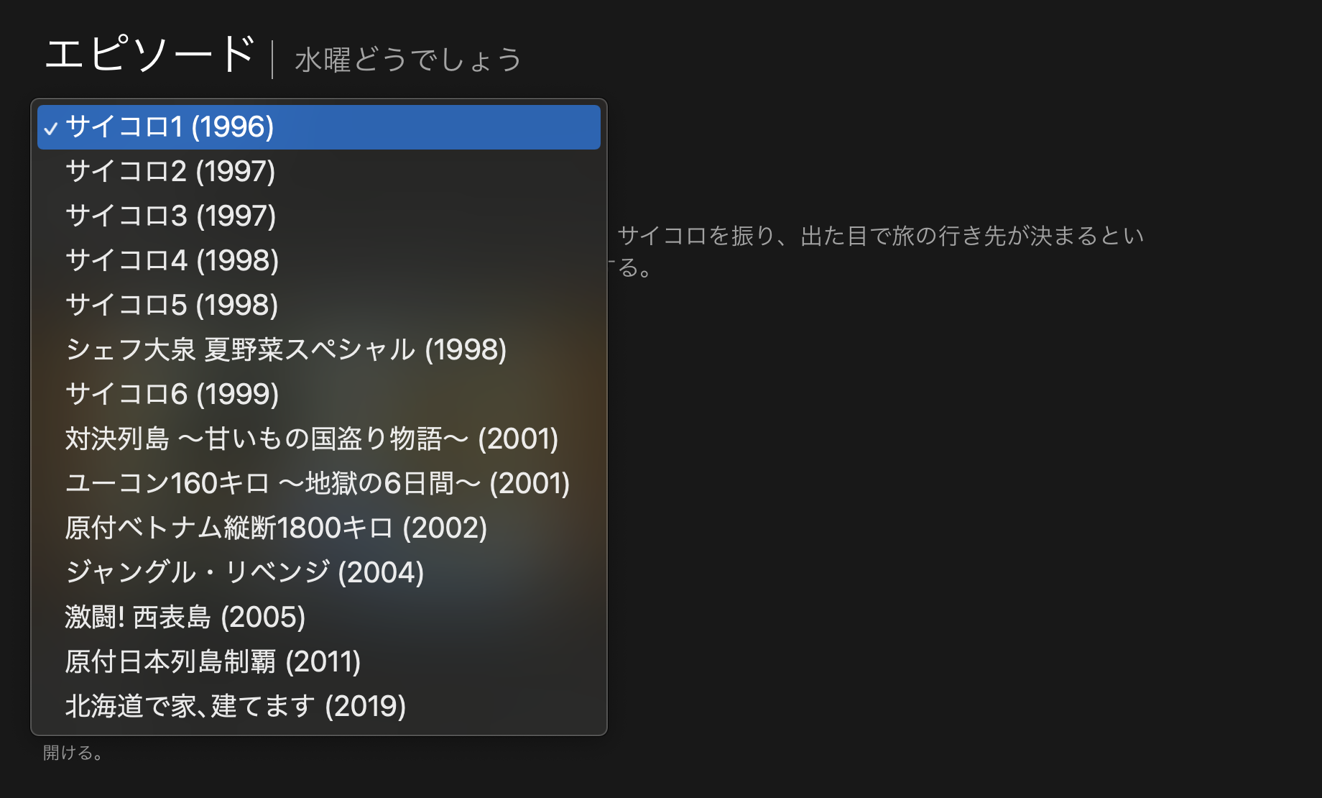Select the checked サイコロ1 (1996) option
Viewport: 1322px width, 798px height.
click(319, 127)
